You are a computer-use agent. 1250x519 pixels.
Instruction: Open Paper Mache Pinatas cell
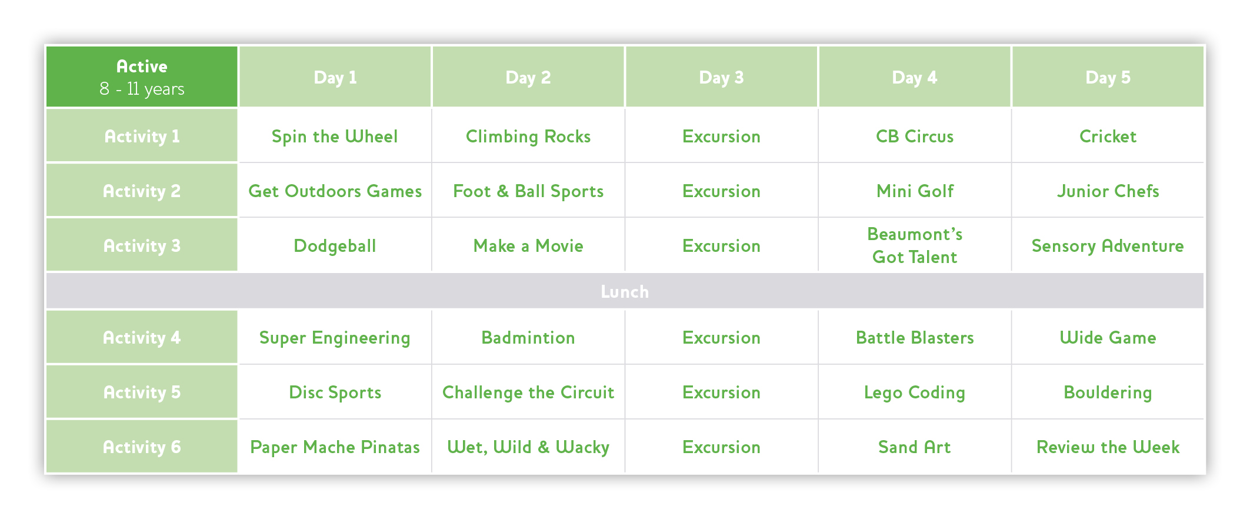point(335,447)
